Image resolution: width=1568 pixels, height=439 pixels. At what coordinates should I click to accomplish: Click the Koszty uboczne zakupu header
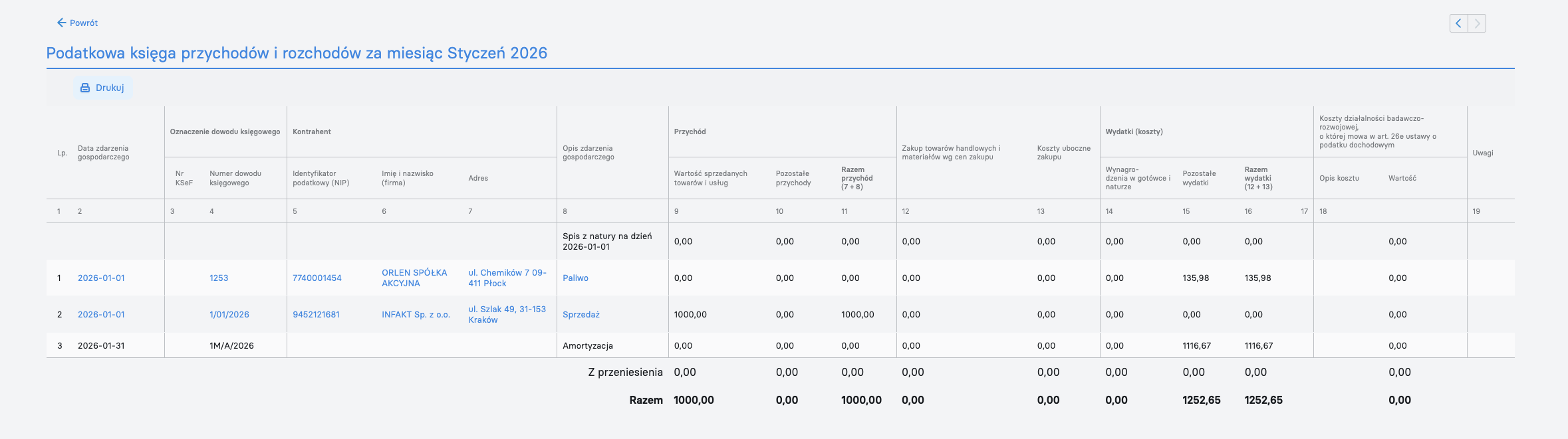[x=1063, y=153]
